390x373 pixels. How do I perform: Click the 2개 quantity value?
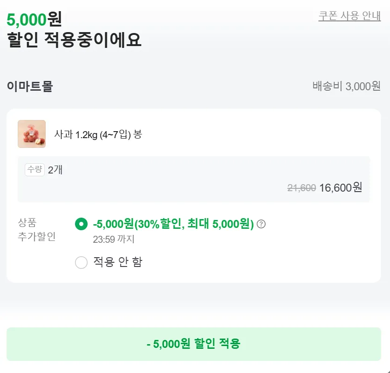click(x=55, y=170)
